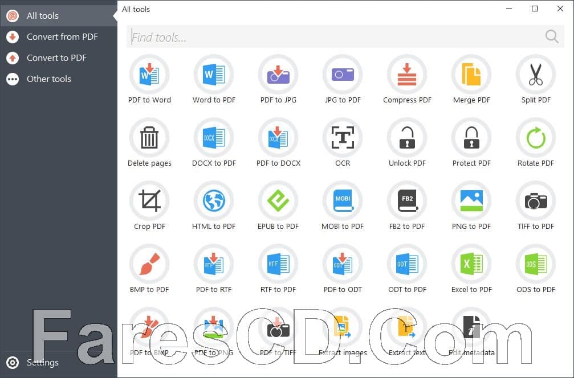Switch to All tools category
574x378 pixels.
[59, 16]
